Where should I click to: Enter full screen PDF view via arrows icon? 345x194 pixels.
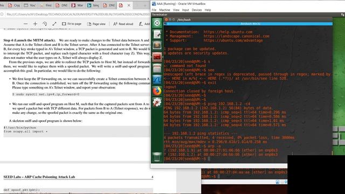(54, 24)
